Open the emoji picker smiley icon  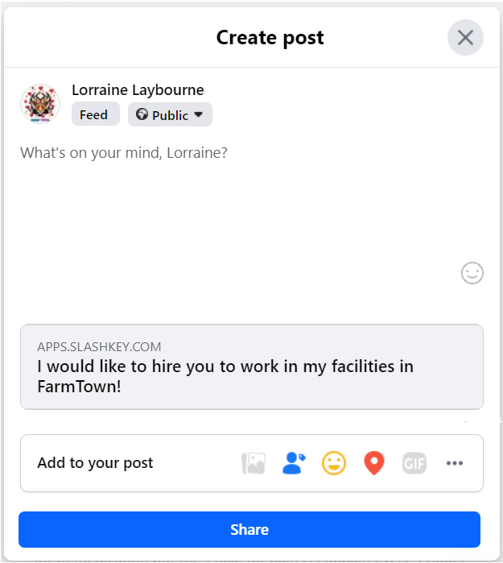472,273
